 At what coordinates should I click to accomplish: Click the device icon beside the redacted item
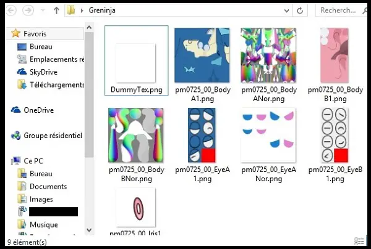pyautogui.click(x=22, y=211)
